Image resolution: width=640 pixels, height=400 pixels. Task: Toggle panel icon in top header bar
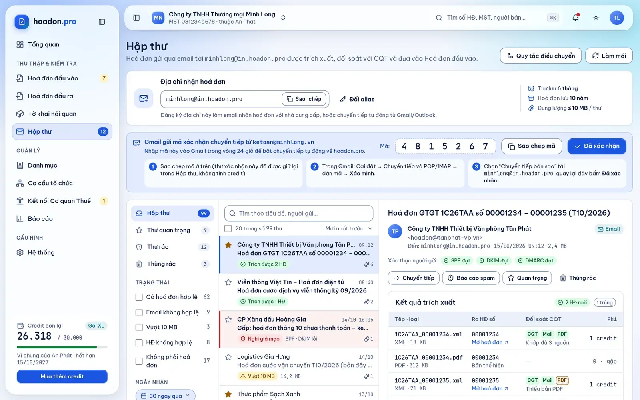[x=136, y=18]
